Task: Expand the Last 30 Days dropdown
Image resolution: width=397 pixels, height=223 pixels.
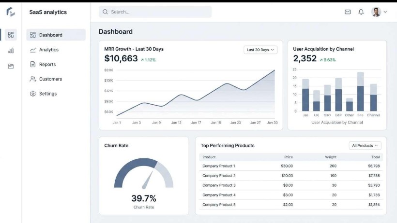Action: (x=260, y=50)
